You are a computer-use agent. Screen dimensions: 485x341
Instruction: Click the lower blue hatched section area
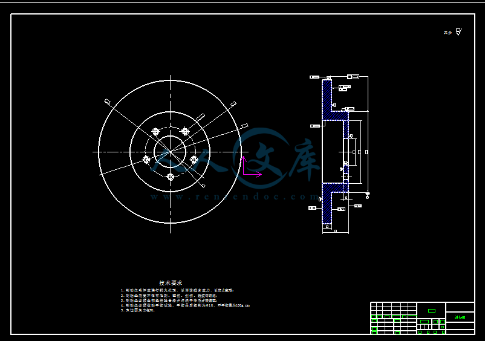(x=327, y=192)
